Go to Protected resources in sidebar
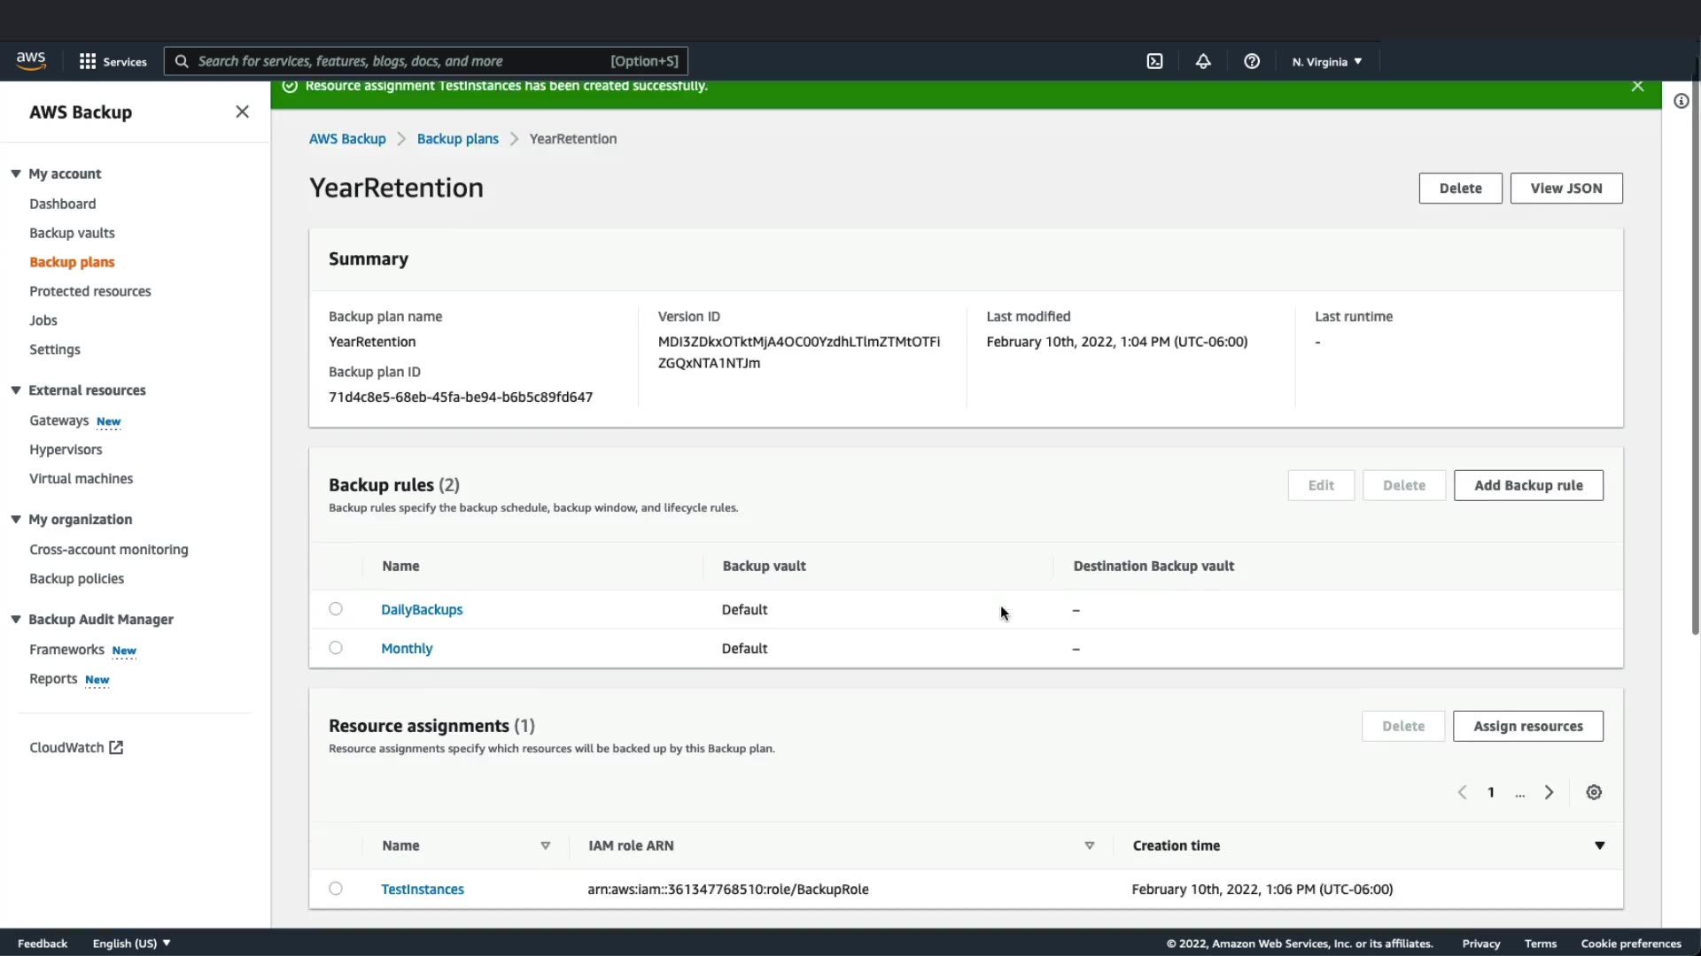The image size is (1701, 956). pyautogui.click(x=89, y=291)
